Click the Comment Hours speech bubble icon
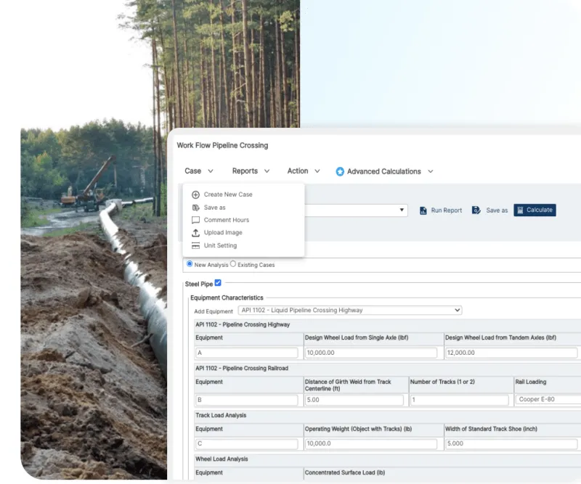This screenshot has height=484, width=581. (195, 220)
